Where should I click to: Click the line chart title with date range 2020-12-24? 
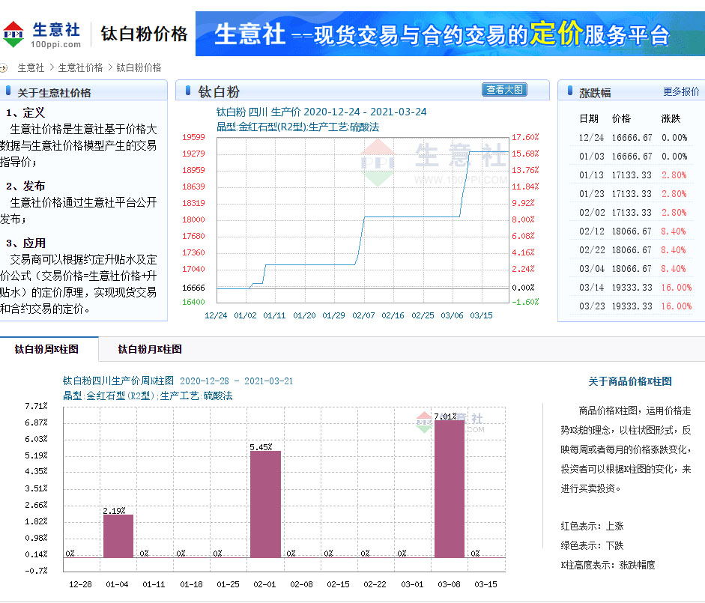[321, 112]
